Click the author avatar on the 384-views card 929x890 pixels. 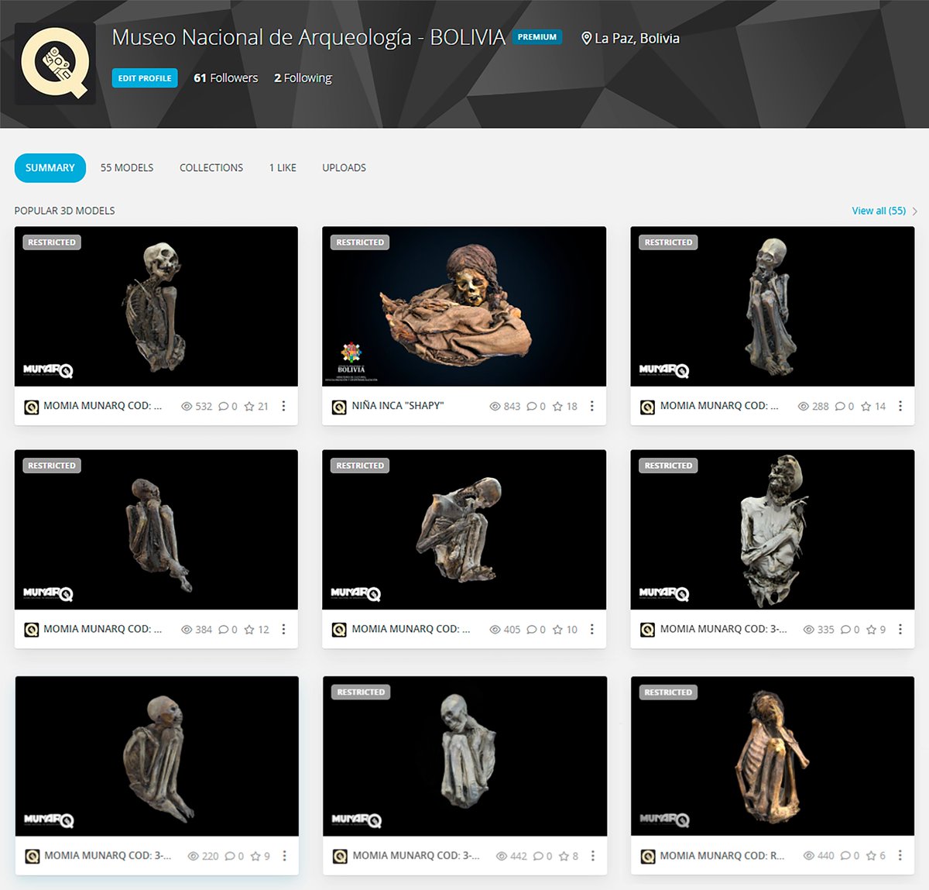coord(31,631)
